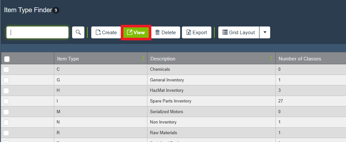Toggle the select-all header checkbox
346x142 pixels.
7,59
